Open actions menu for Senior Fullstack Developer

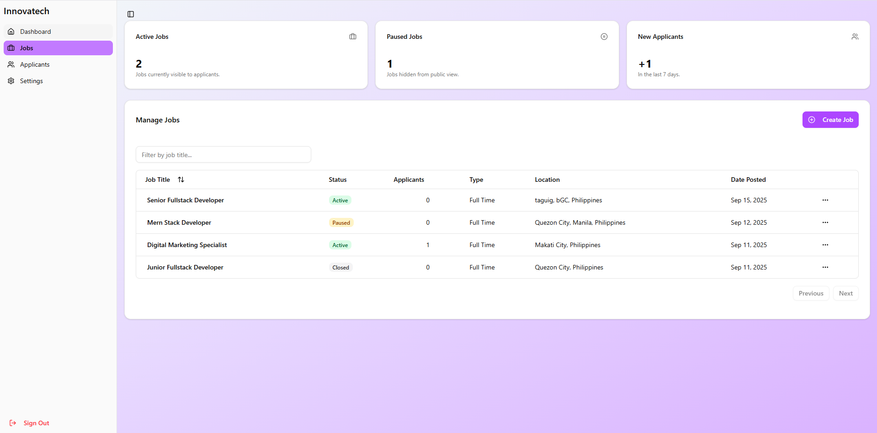click(x=825, y=200)
